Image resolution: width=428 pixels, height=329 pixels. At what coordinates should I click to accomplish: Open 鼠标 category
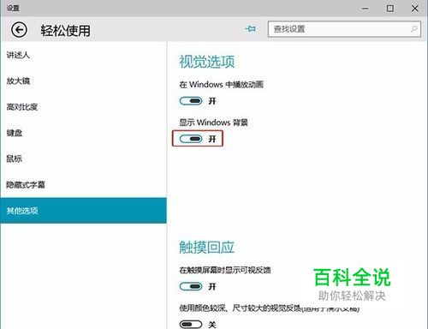point(83,159)
